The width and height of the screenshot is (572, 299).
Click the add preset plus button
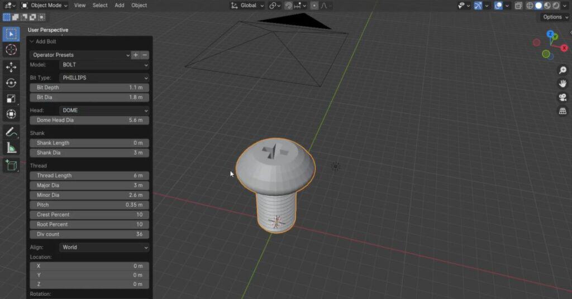pos(135,55)
